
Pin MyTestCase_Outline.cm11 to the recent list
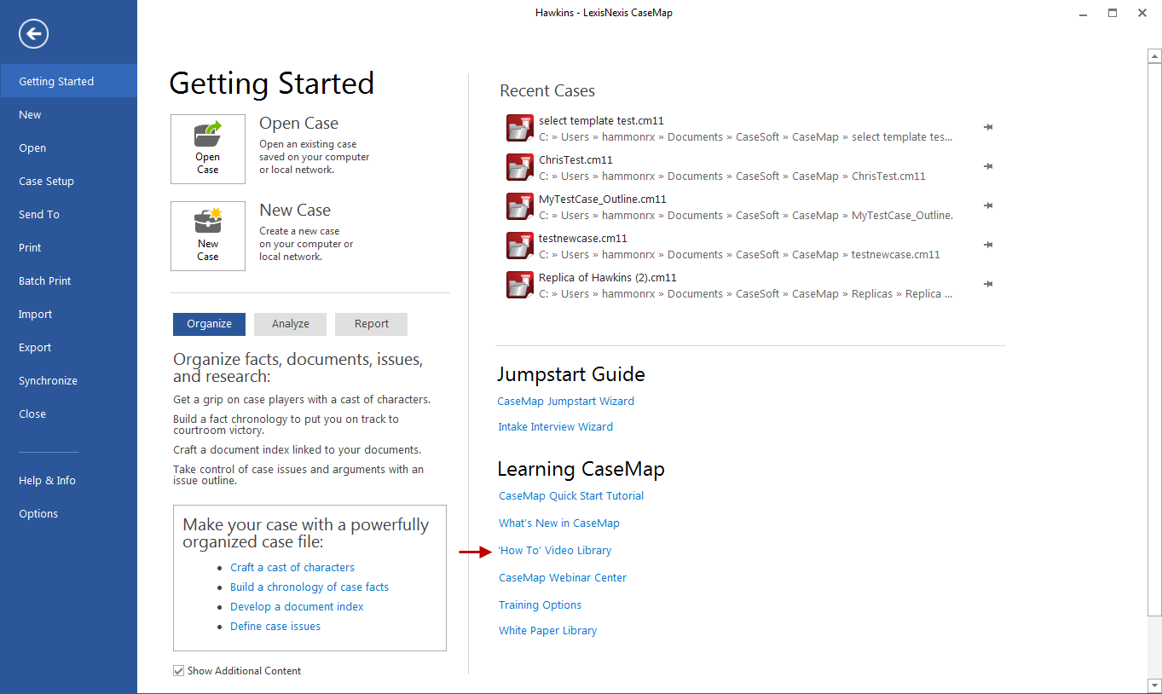point(988,205)
